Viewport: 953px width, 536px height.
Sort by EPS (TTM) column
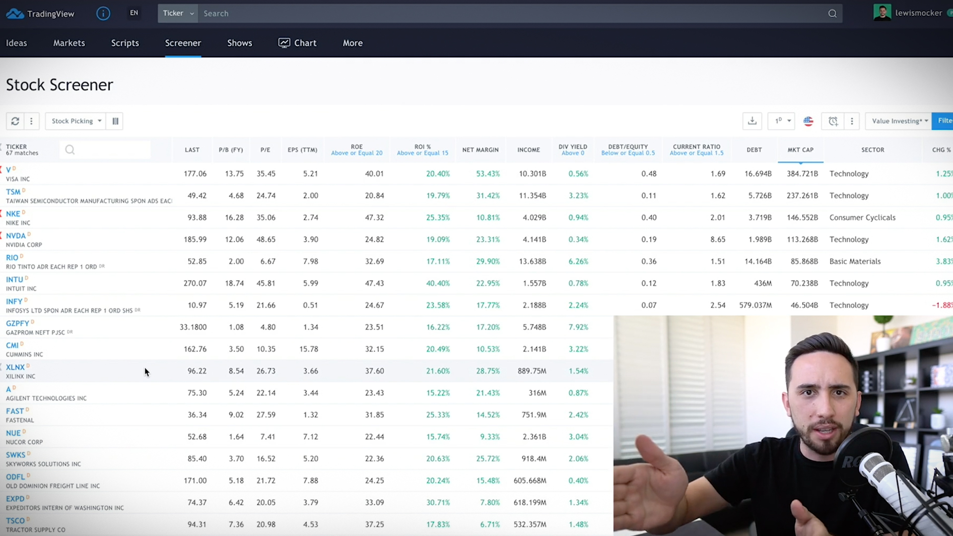point(302,150)
